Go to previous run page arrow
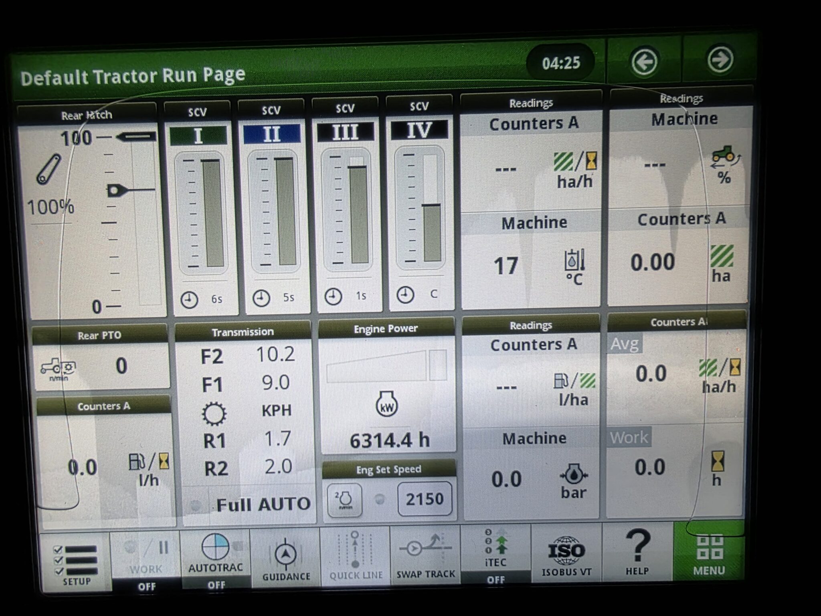Viewport: 821px width, 616px height. pos(644,62)
